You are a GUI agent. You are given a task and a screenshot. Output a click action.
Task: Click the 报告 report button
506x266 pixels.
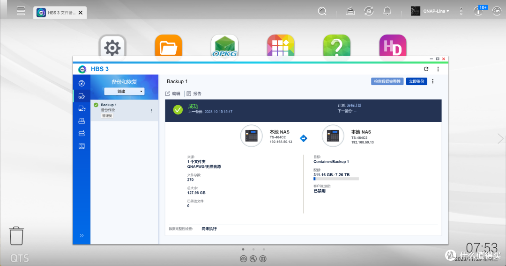click(x=194, y=93)
